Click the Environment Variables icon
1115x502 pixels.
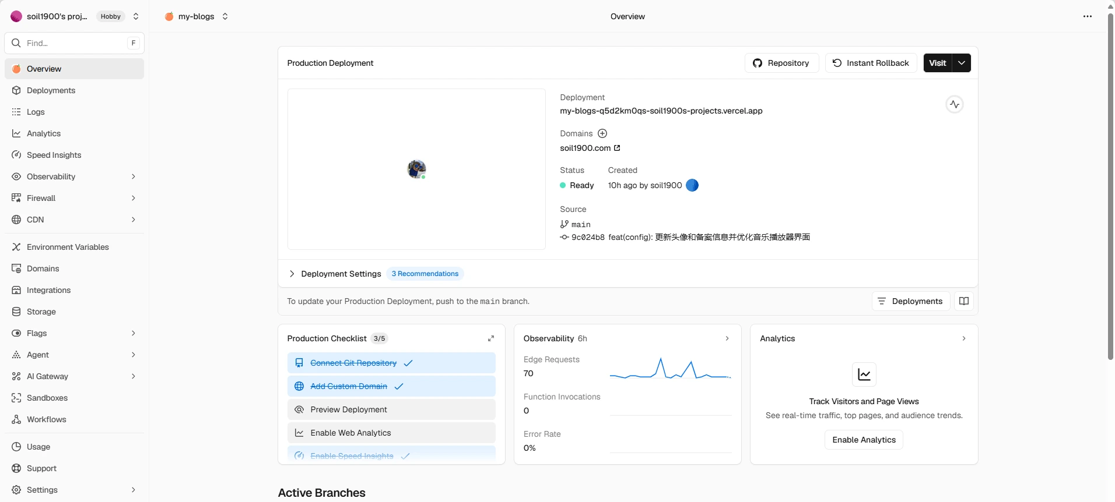click(16, 247)
